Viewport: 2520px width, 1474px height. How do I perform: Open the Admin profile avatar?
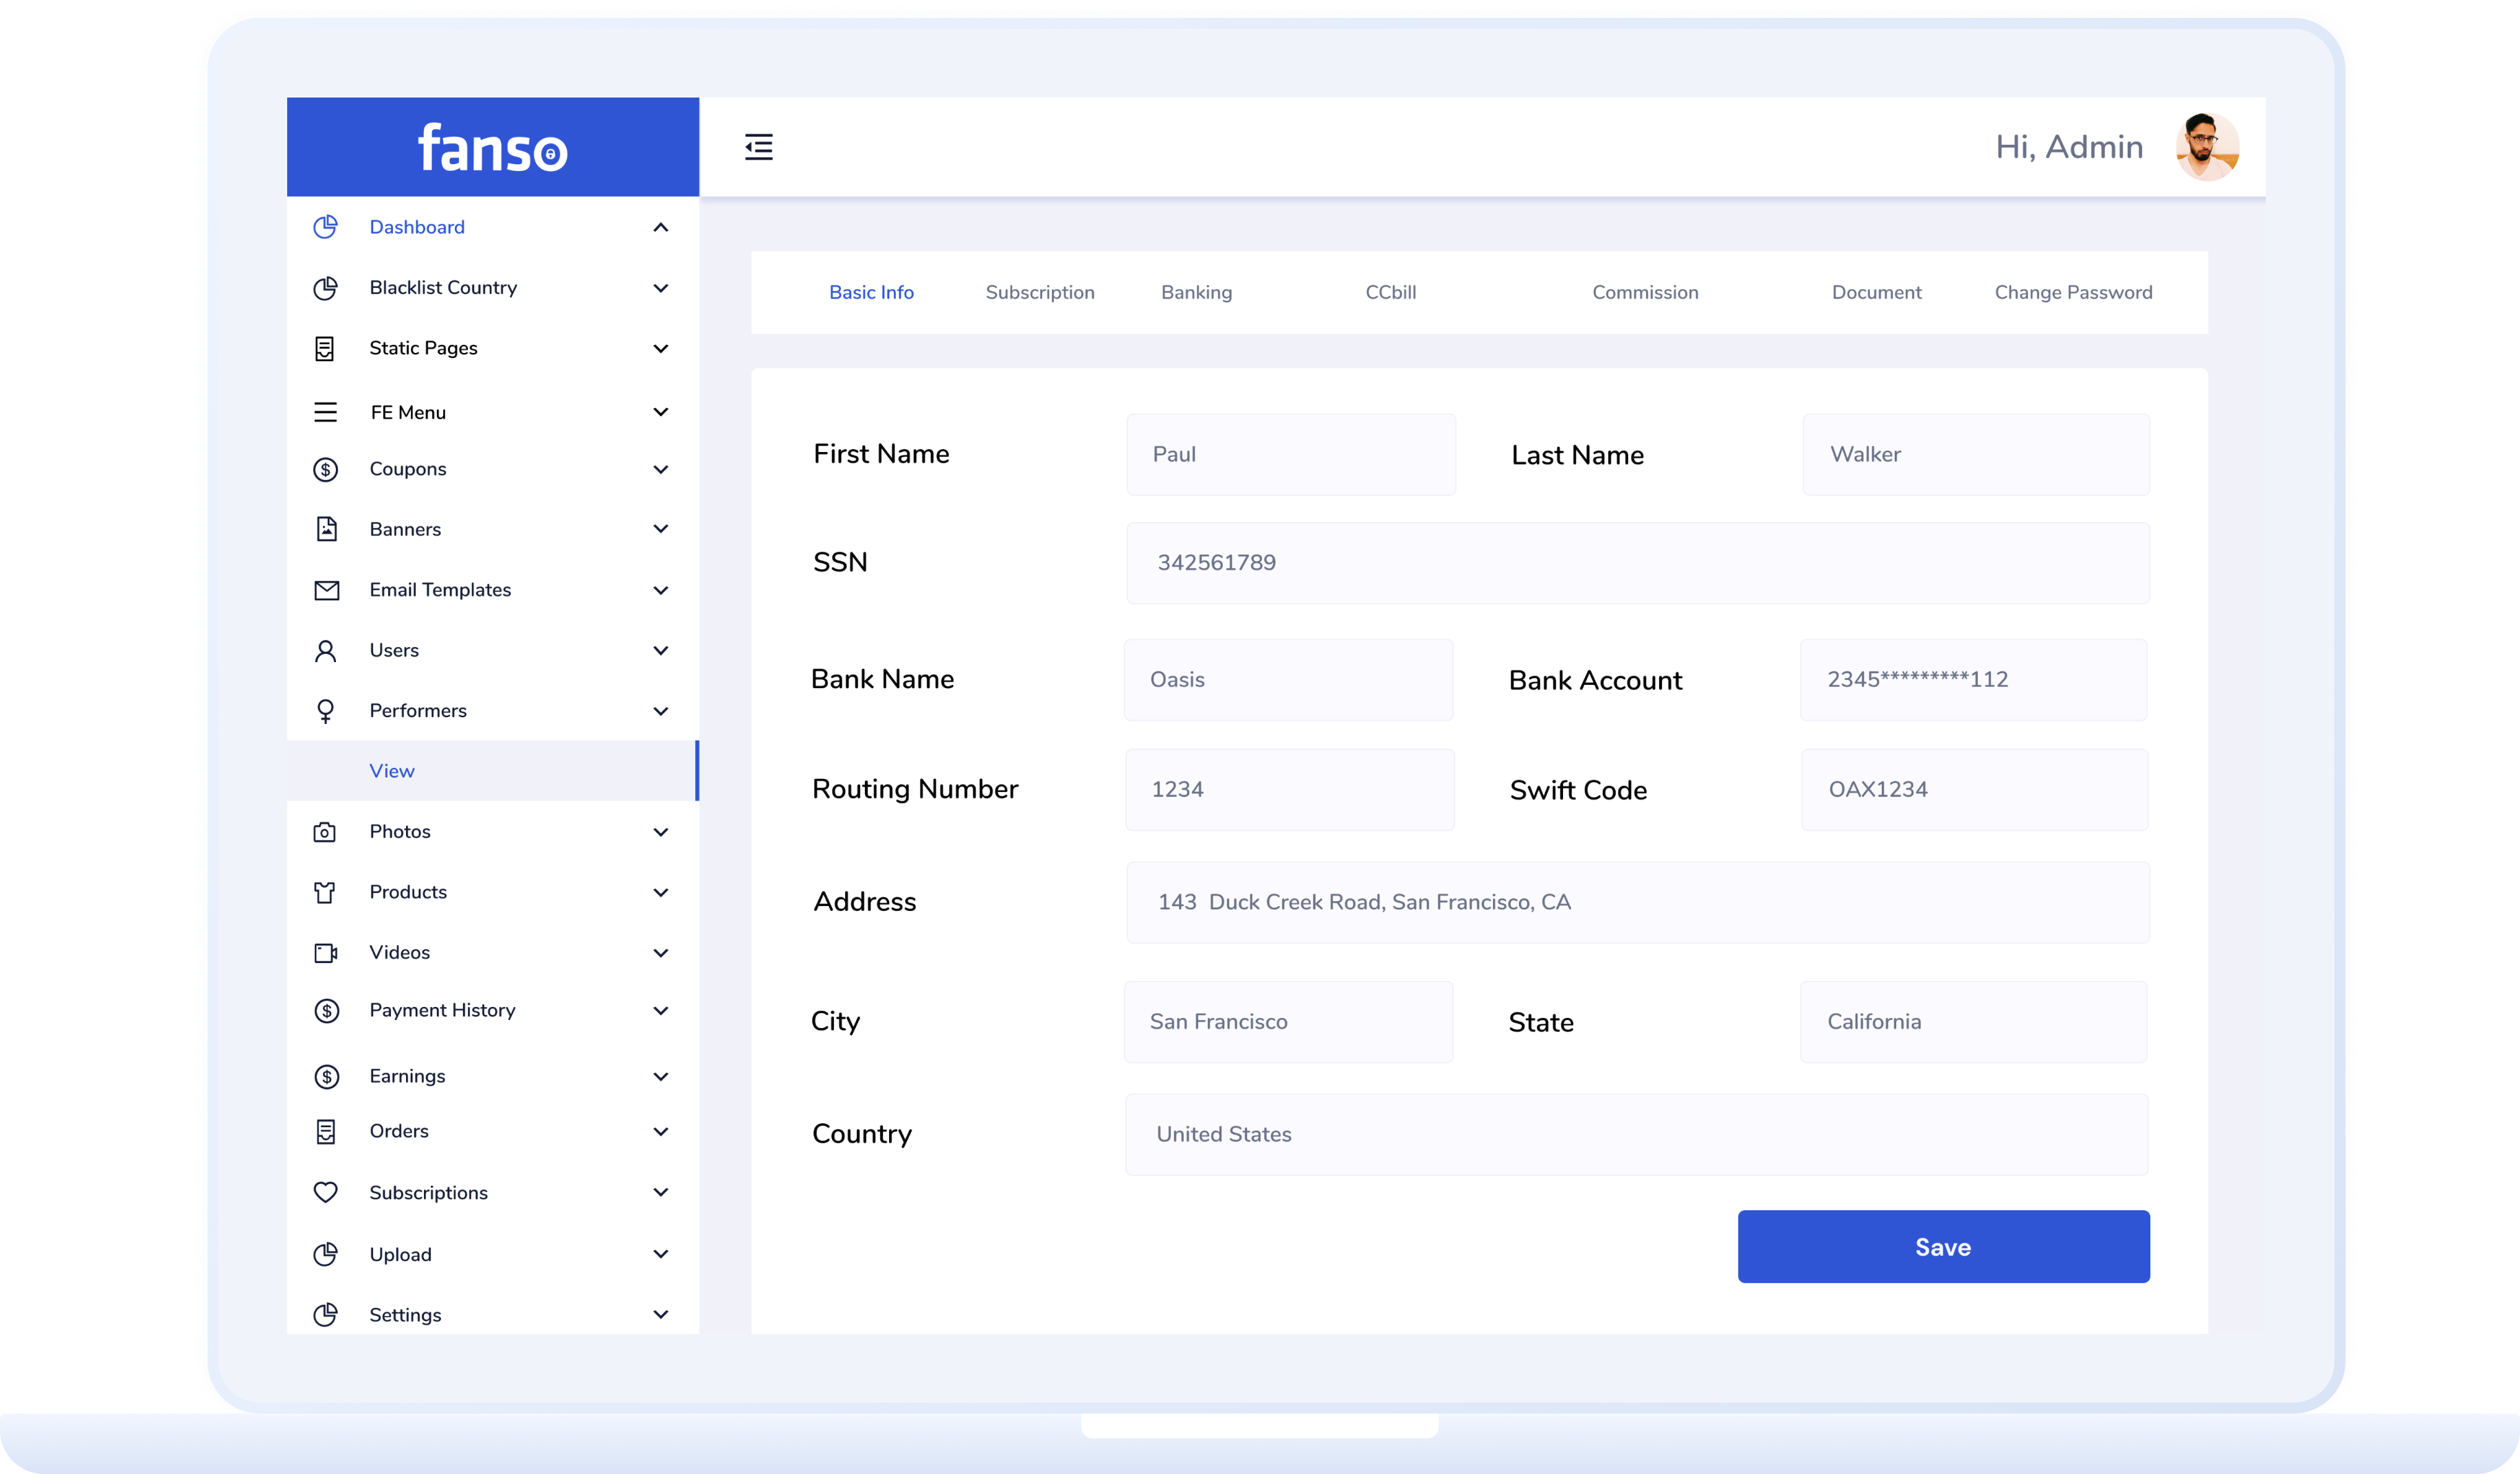(2206, 147)
